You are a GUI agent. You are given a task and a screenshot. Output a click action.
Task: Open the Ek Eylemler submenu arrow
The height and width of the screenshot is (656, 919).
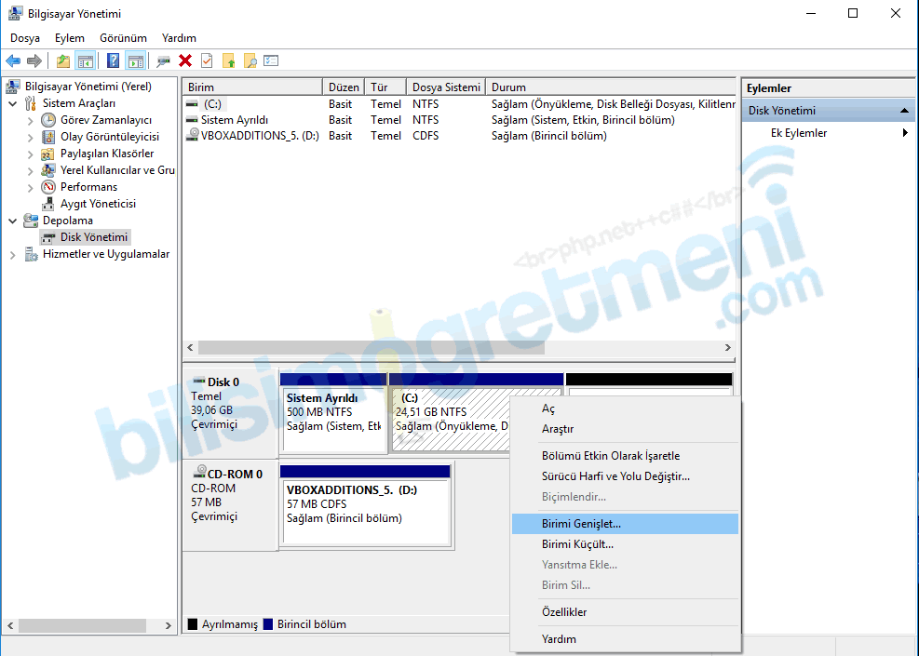[905, 133]
